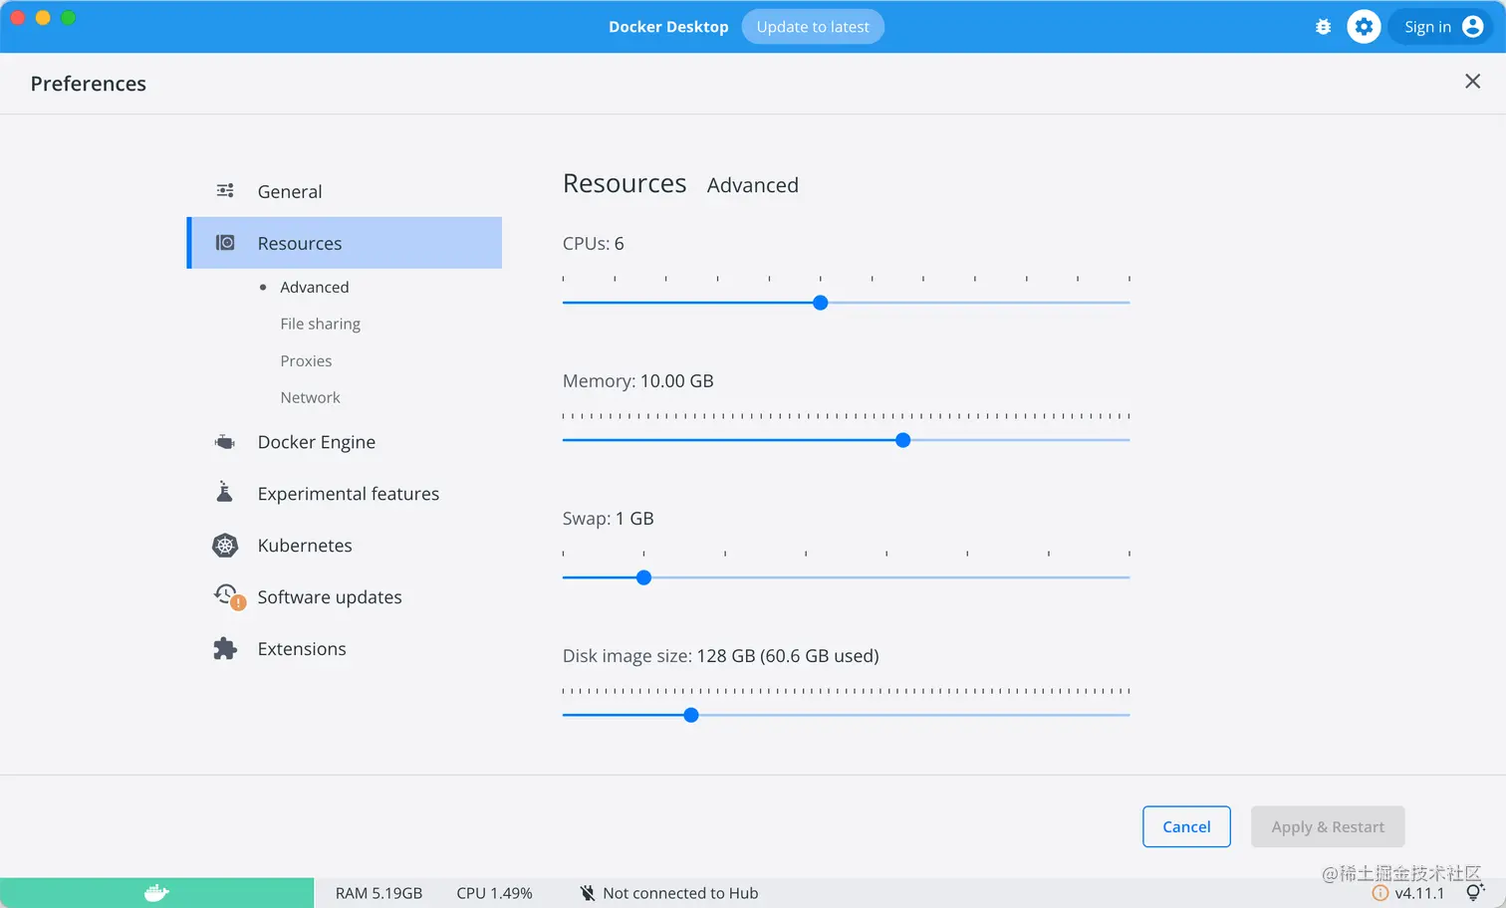Click the Apply & Restart button

[x=1328, y=826]
